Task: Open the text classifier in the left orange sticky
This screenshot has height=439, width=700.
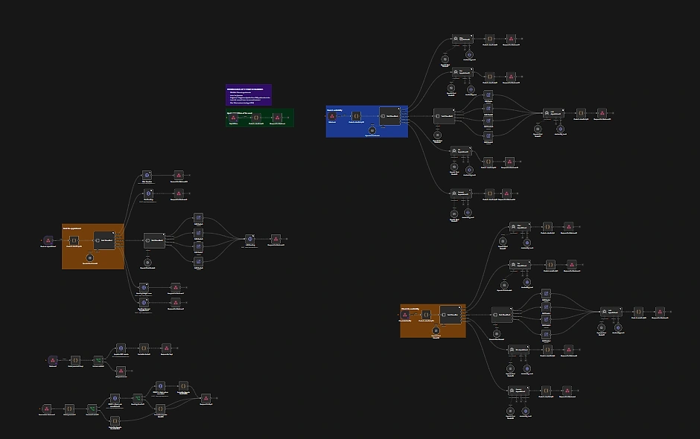Action: coord(104,240)
